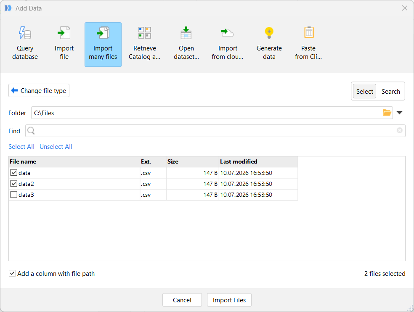Browse folder using the orange folder icon
414x312 pixels.
387,113
